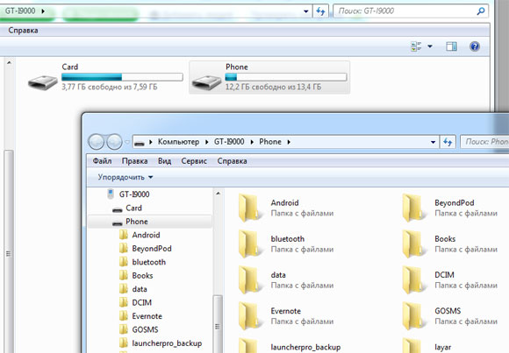Go forward in the front Explorer window

click(x=114, y=142)
